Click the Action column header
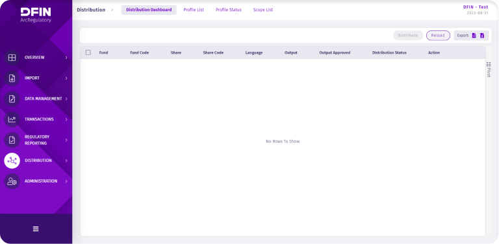 (434, 52)
